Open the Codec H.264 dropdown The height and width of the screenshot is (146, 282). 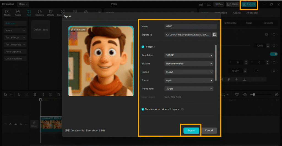[189, 72]
